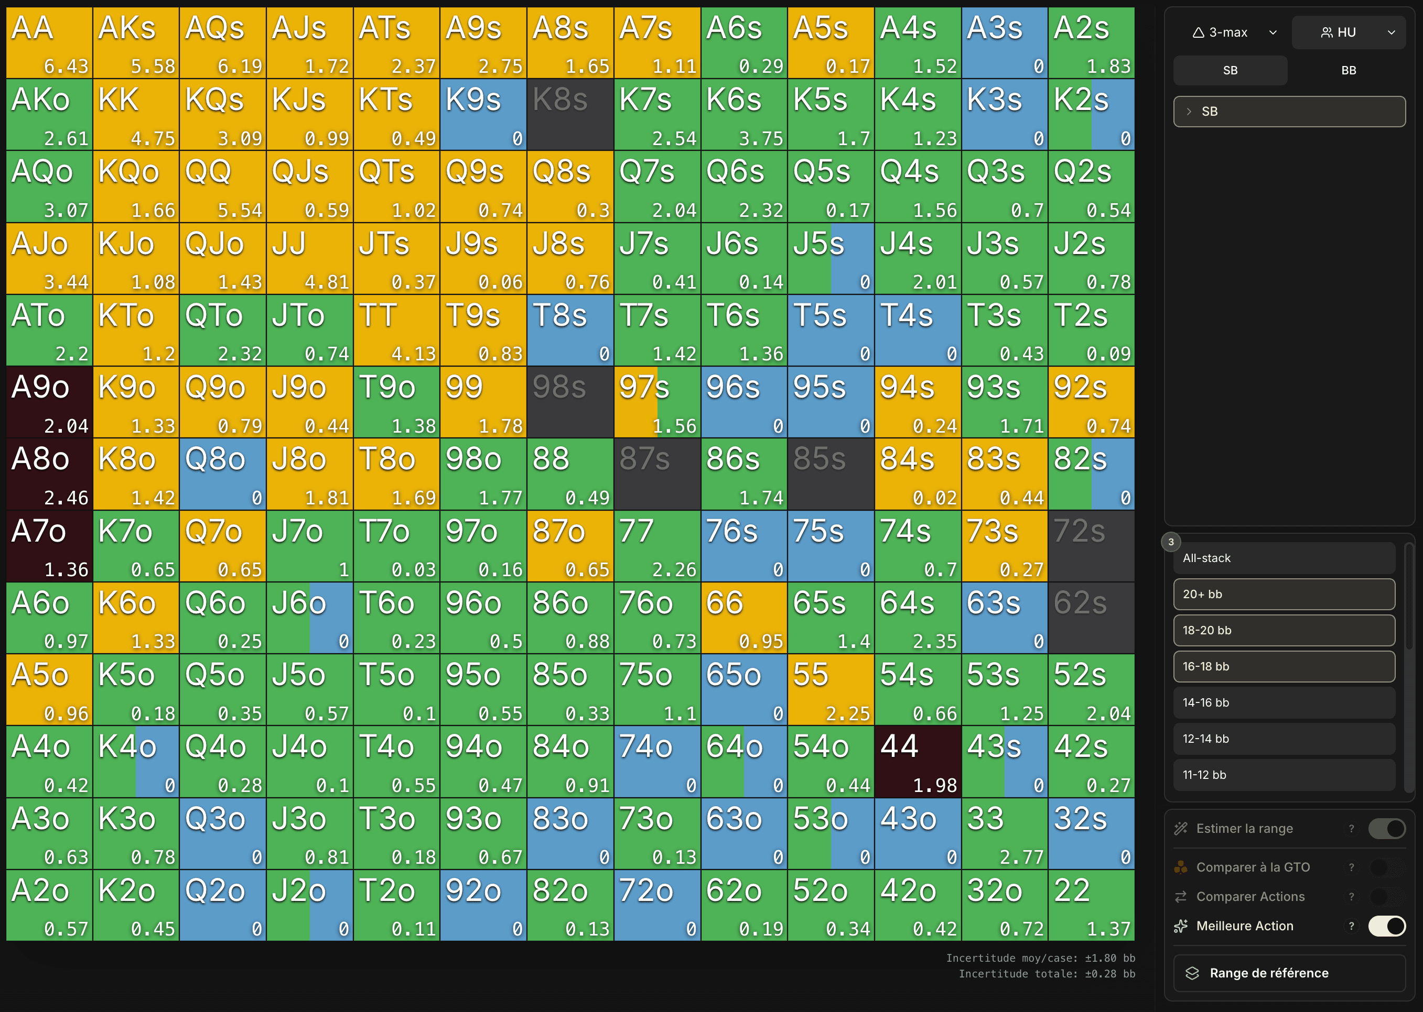This screenshot has height=1012, width=1423.
Task: Select the 97s split-color hand cell
Action: (x=657, y=402)
